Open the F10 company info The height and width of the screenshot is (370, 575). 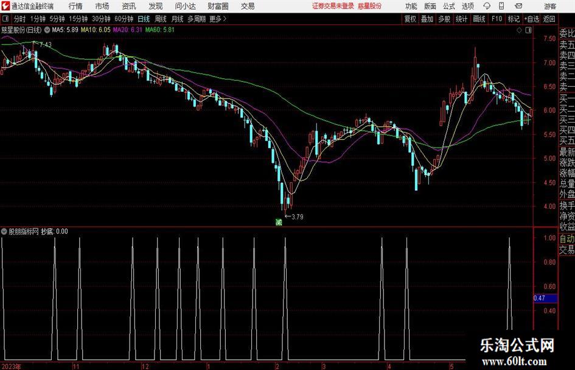[x=497, y=19]
